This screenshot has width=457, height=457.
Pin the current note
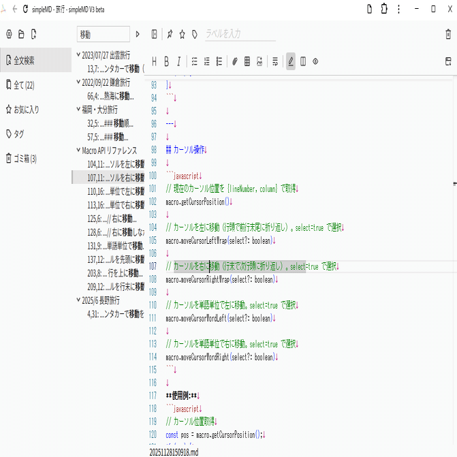tap(170, 34)
